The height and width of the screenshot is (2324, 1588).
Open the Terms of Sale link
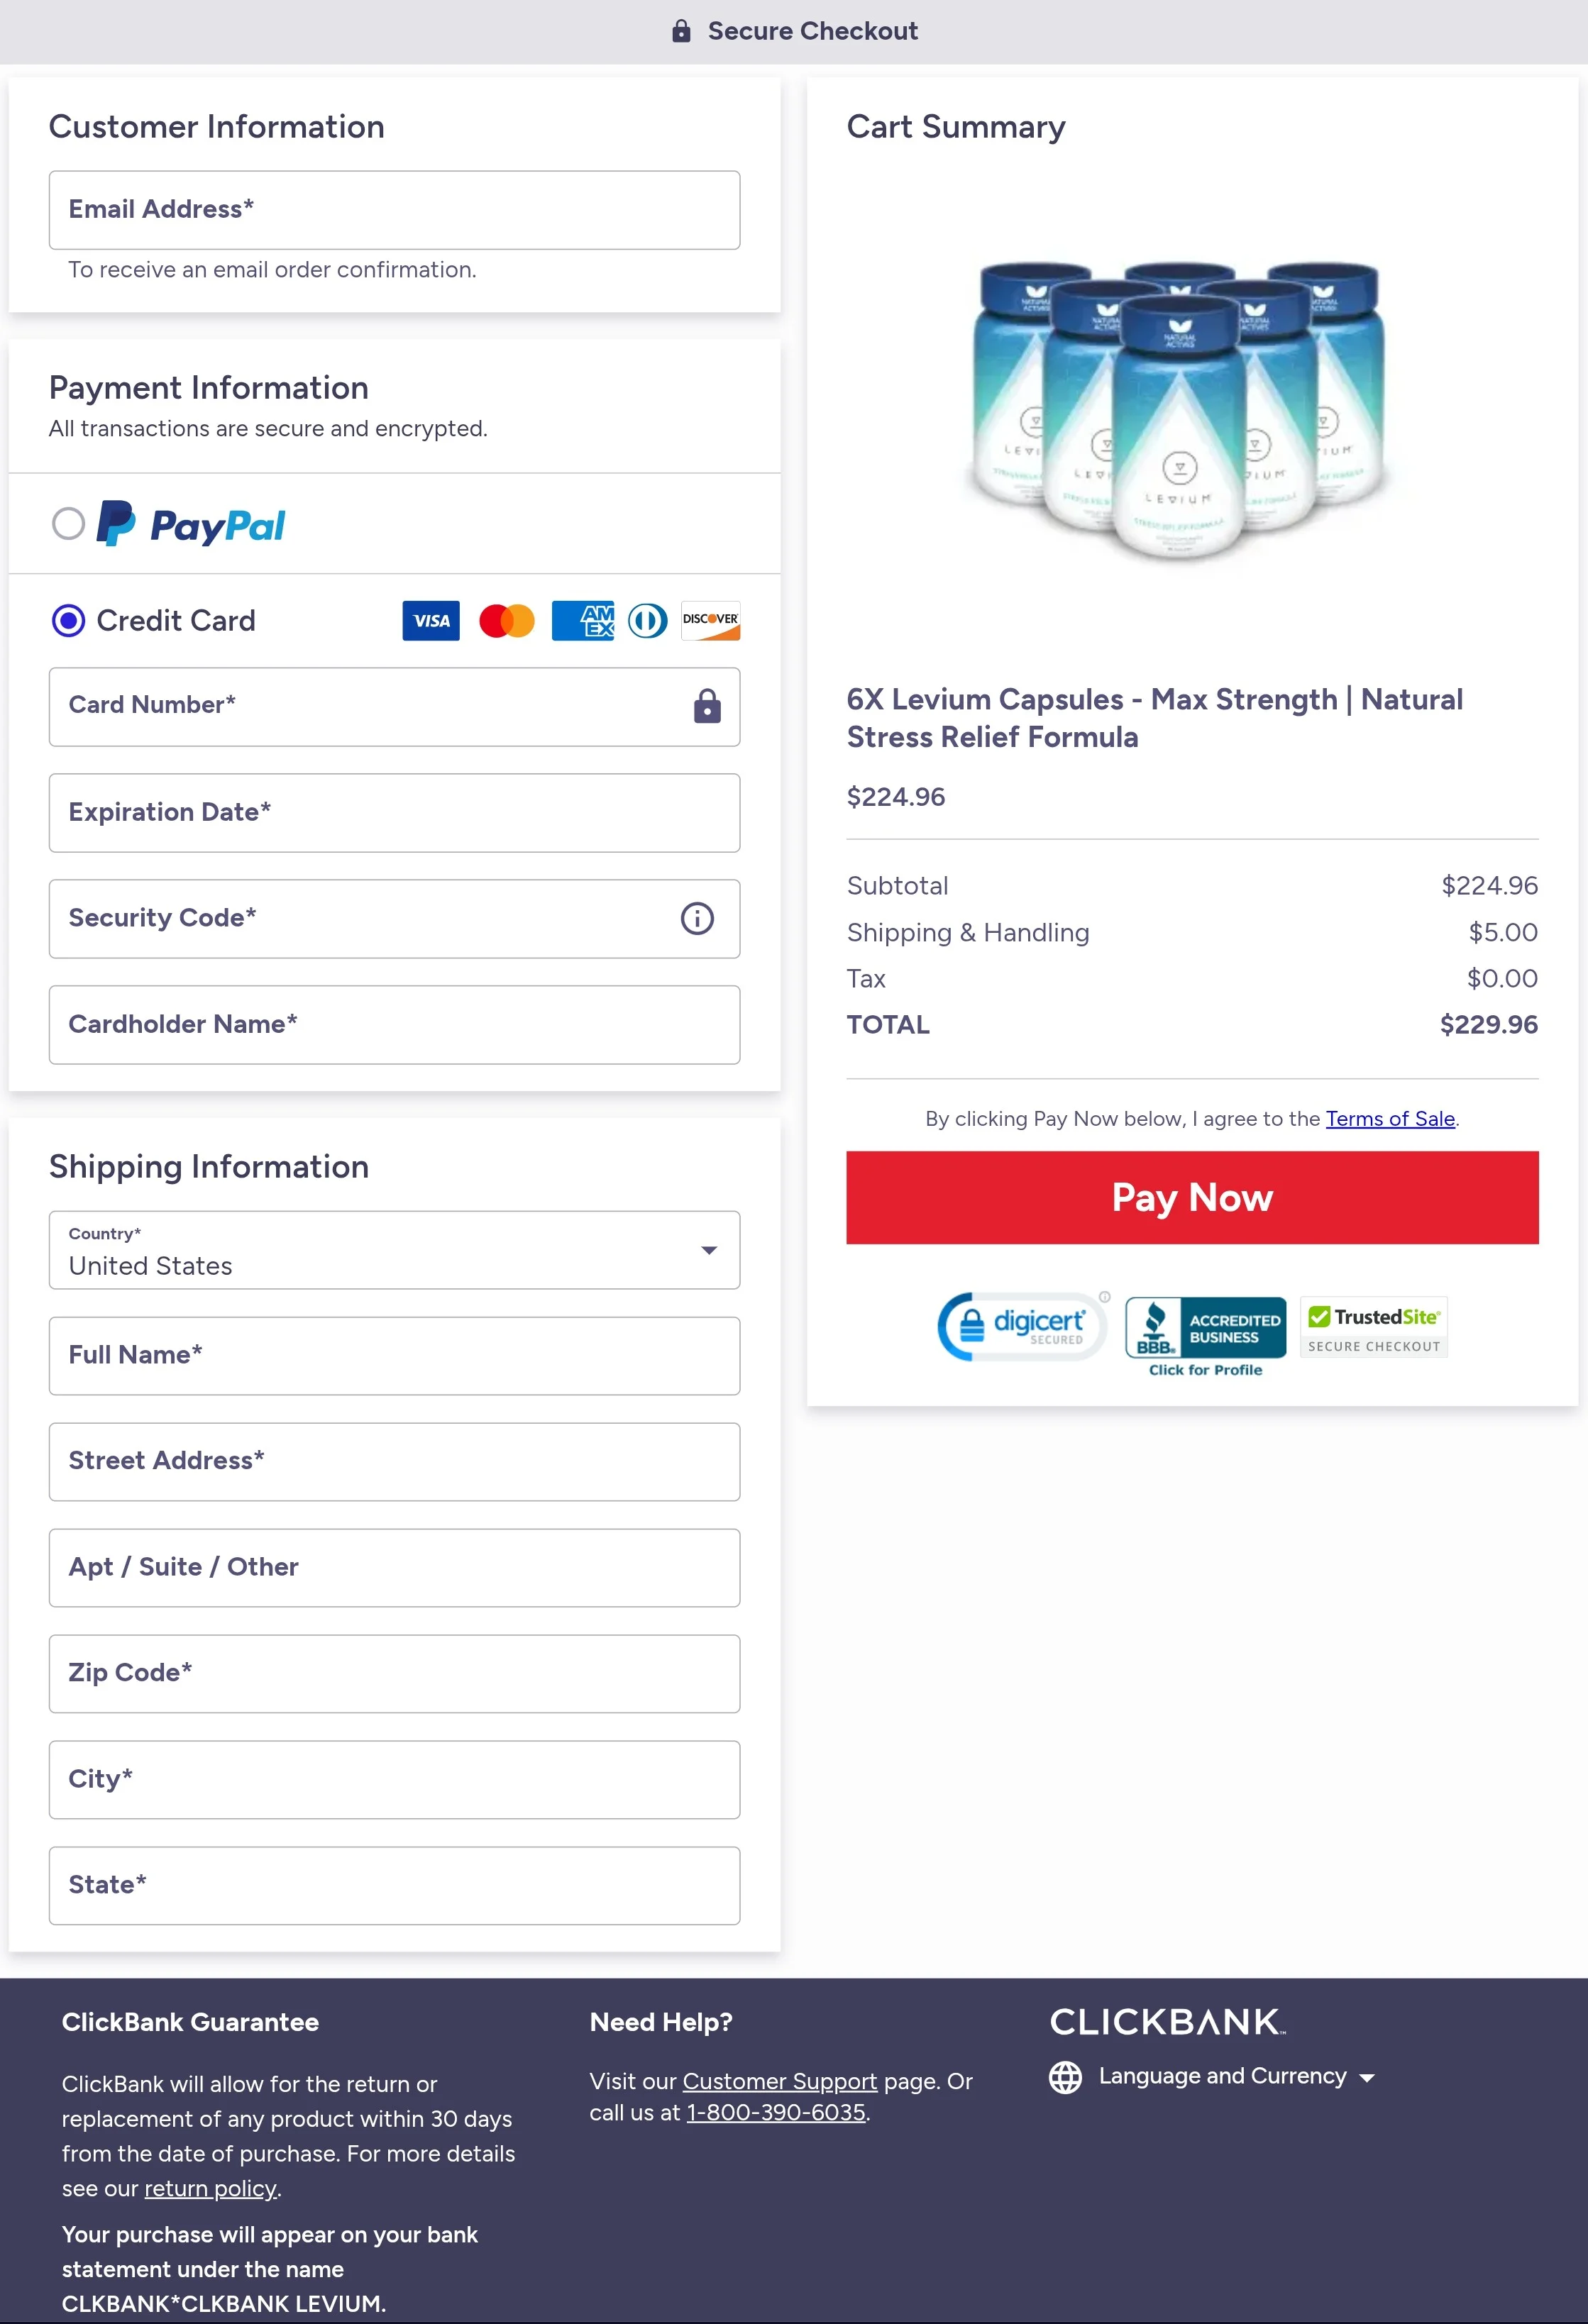click(1389, 1119)
